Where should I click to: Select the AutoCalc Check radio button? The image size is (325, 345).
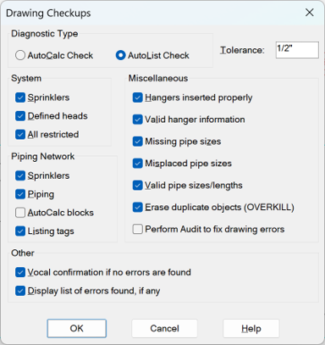[20, 55]
